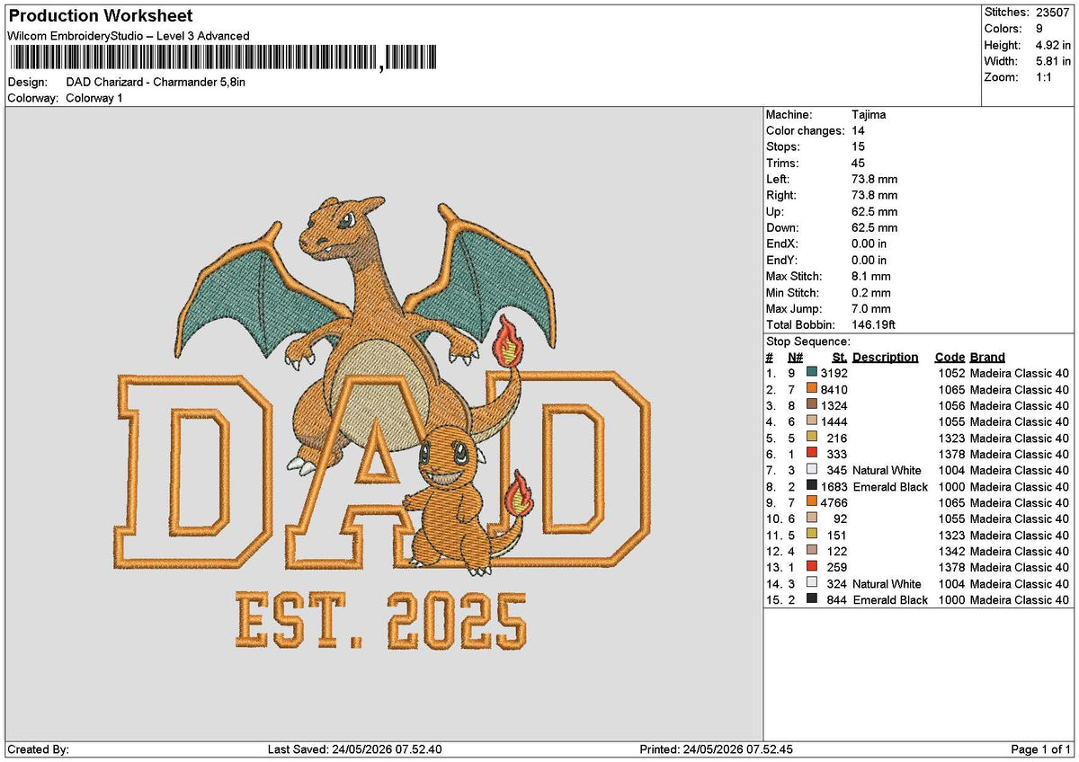Click the tan swatch beside 1444 stitches
This screenshot has width=1079, height=762.
(812, 421)
